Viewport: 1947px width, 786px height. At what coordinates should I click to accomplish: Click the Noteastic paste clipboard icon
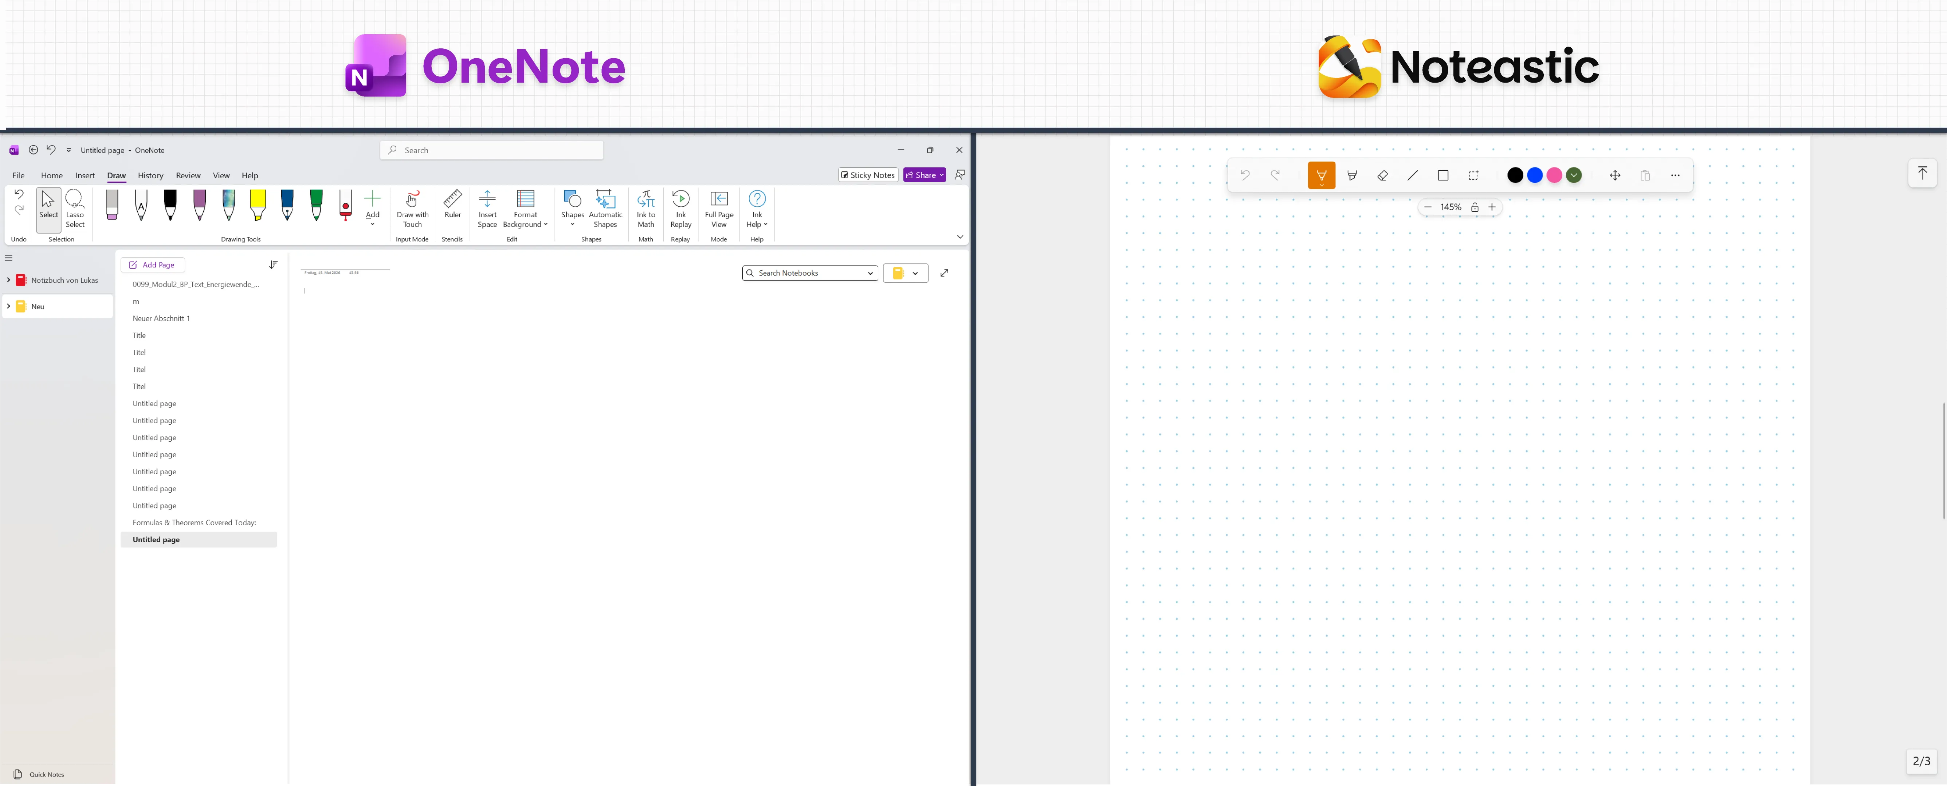pyautogui.click(x=1645, y=175)
